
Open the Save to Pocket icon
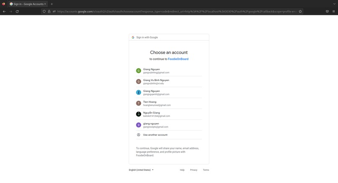327,11
